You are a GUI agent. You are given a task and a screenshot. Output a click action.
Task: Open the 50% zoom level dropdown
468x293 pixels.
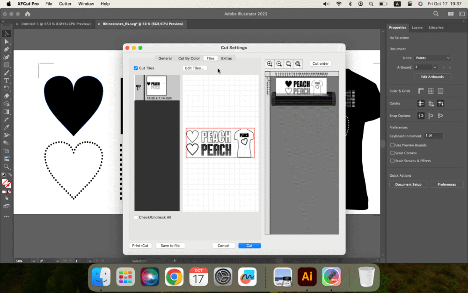[x=33, y=261]
